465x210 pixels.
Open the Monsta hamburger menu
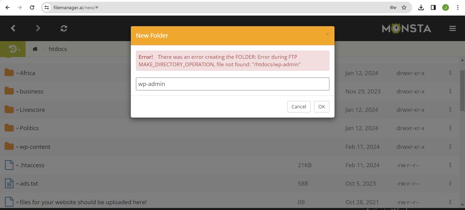pyautogui.click(x=452, y=29)
